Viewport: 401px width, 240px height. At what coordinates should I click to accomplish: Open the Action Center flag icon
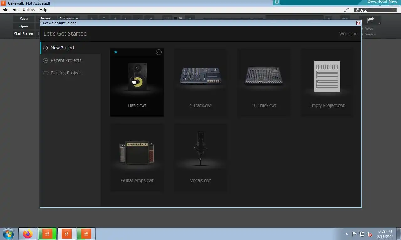tap(354, 234)
